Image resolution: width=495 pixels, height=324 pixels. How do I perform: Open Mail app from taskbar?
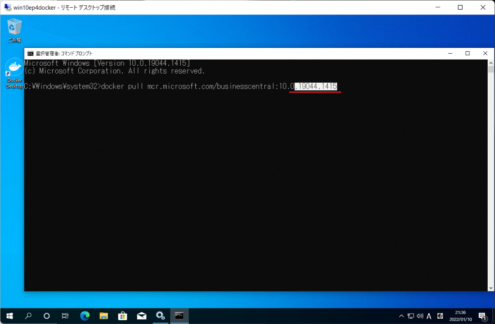point(142,316)
